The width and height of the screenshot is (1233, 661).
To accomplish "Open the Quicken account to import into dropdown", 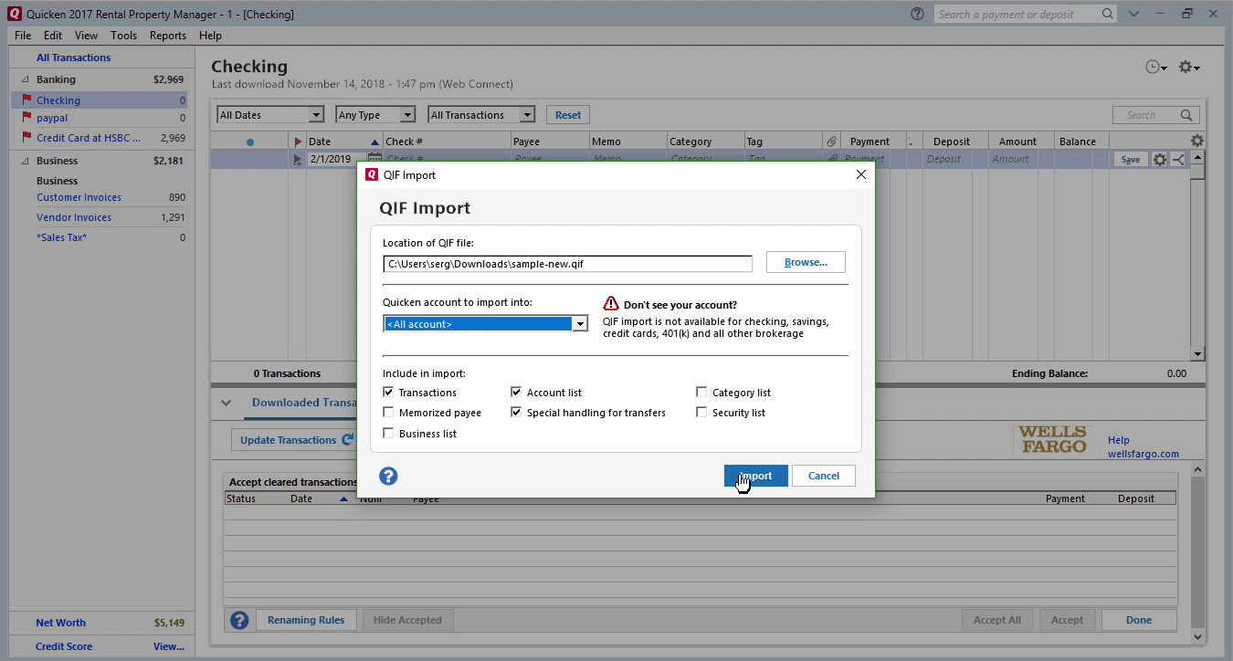I will click(580, 324).
